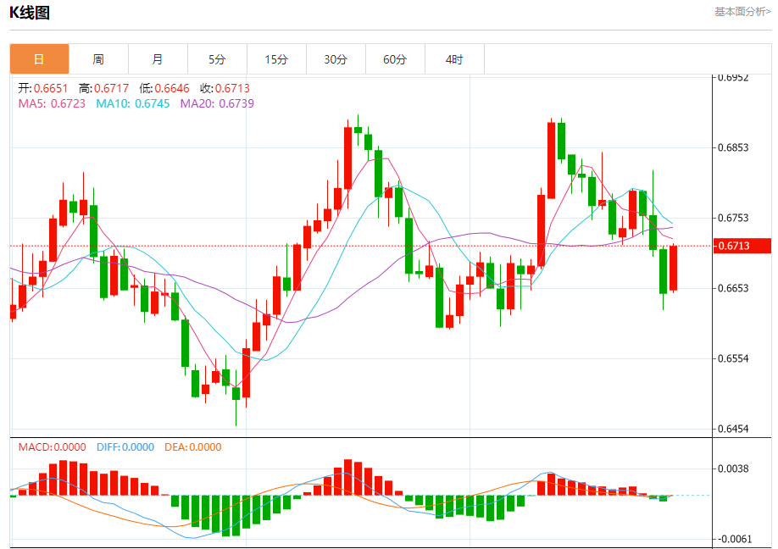
Task: Click the 0.0038 MACD axis label
Action: [733, 469]
